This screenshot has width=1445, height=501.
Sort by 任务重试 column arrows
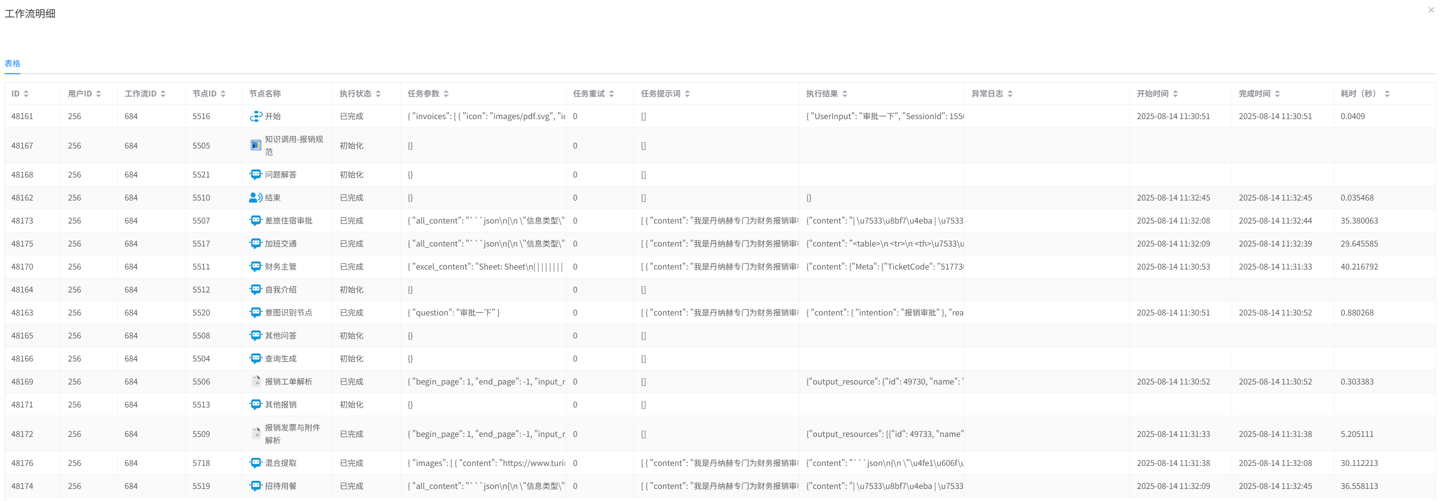pyautogui.click(x=612, y=94)
